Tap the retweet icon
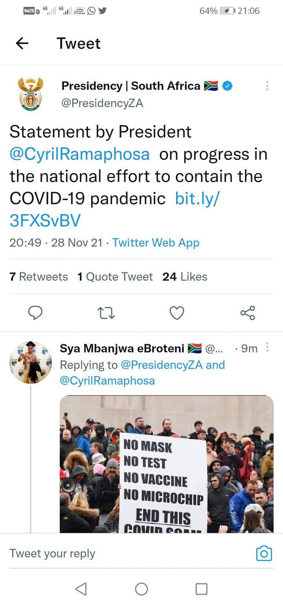283x605 pixels. (106, 313)
